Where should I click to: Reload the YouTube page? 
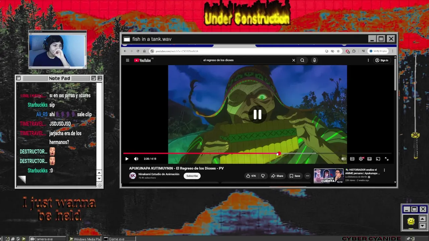point(138,51)
